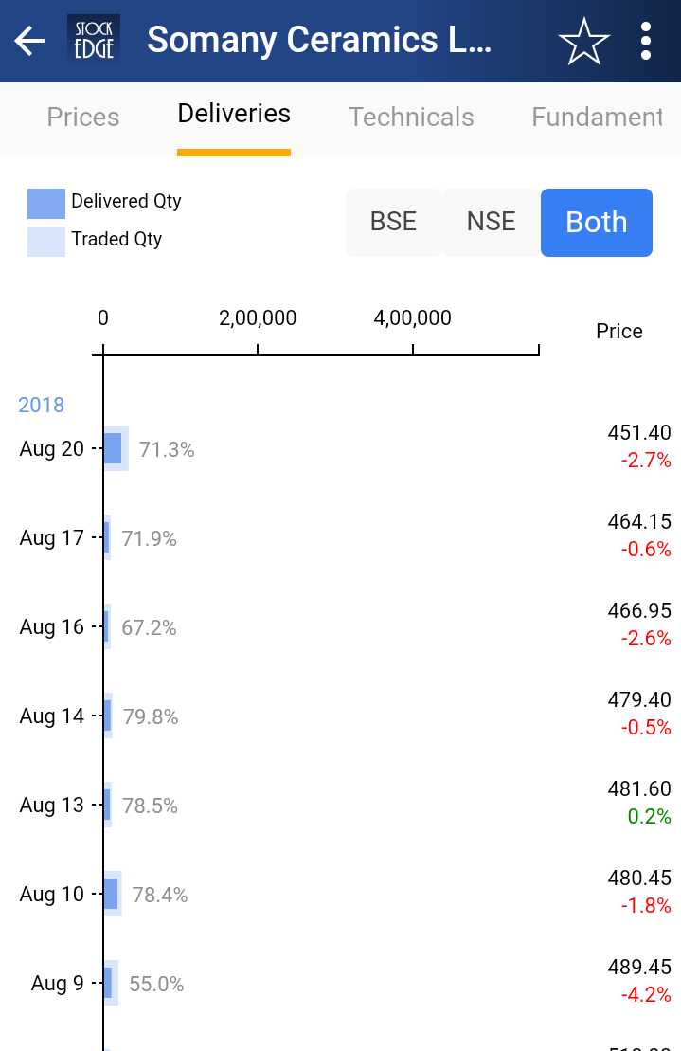
Task: Click the 451.40 price for Aug 20
Action: (639, 432)
